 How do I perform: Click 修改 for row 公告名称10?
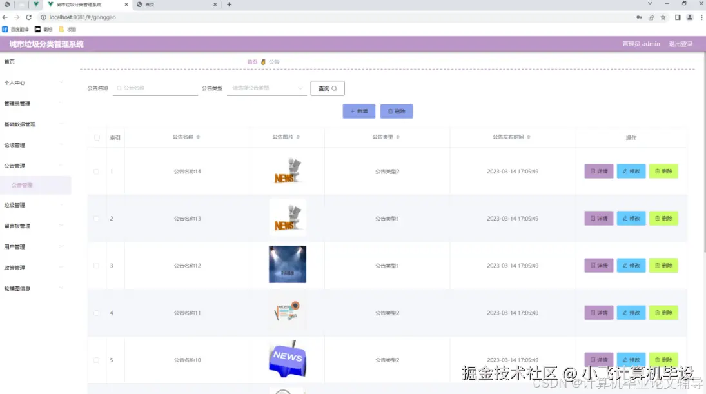[x=631, y=360]
